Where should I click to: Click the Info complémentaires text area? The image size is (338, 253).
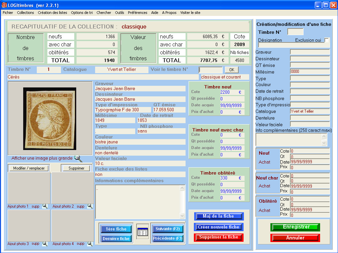pyautogui.click(x=289, y=139)
